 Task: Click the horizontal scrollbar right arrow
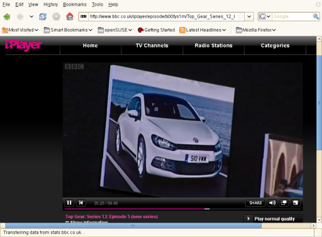click(313, 226)
